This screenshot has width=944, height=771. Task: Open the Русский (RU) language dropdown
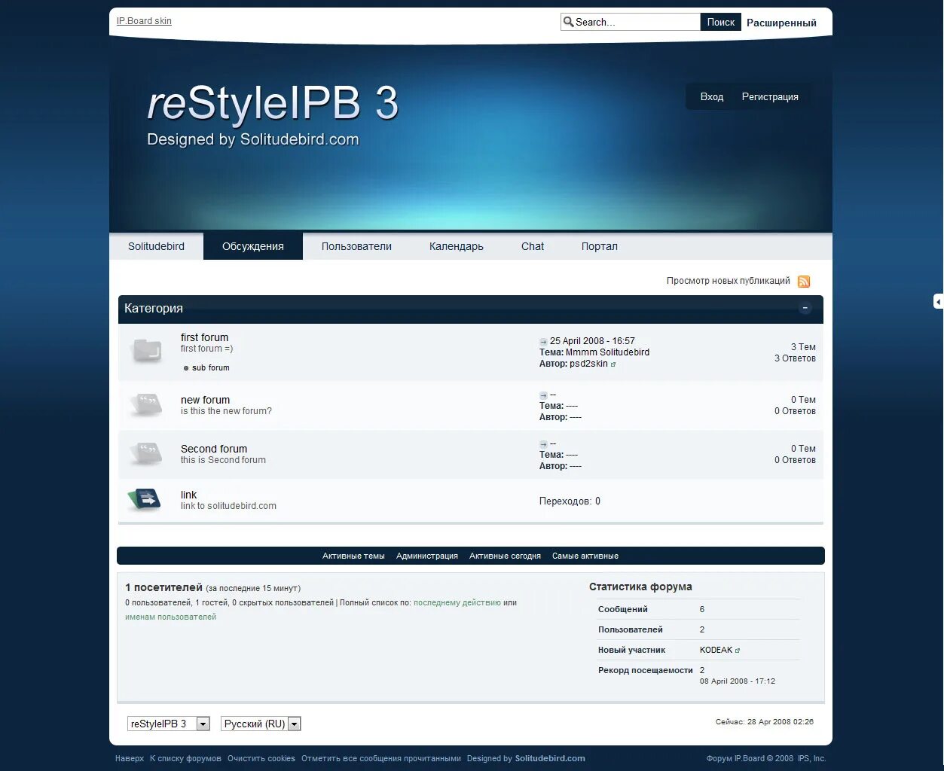click(x=261, y=724)
